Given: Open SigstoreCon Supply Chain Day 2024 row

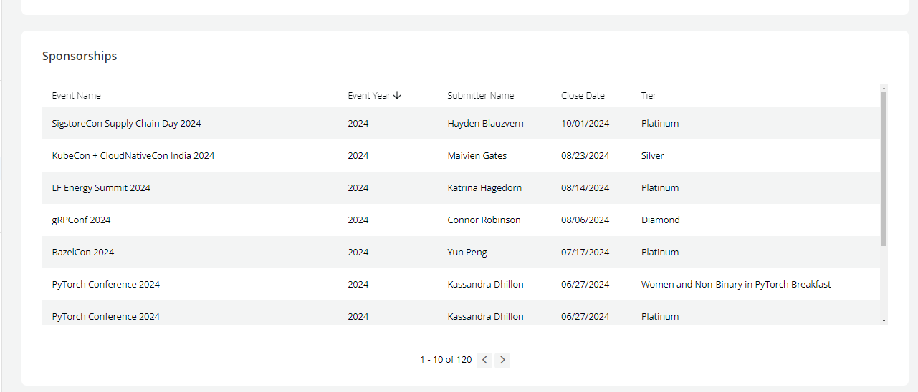Looking at the screenshot, I should pyautogui.click(x=126, y=123).
